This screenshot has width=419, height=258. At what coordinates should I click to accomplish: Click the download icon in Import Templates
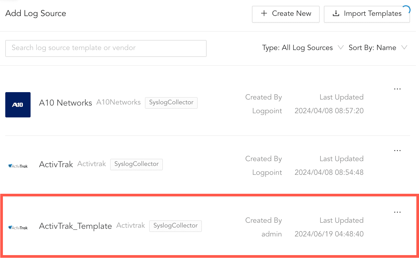(336, 13)
